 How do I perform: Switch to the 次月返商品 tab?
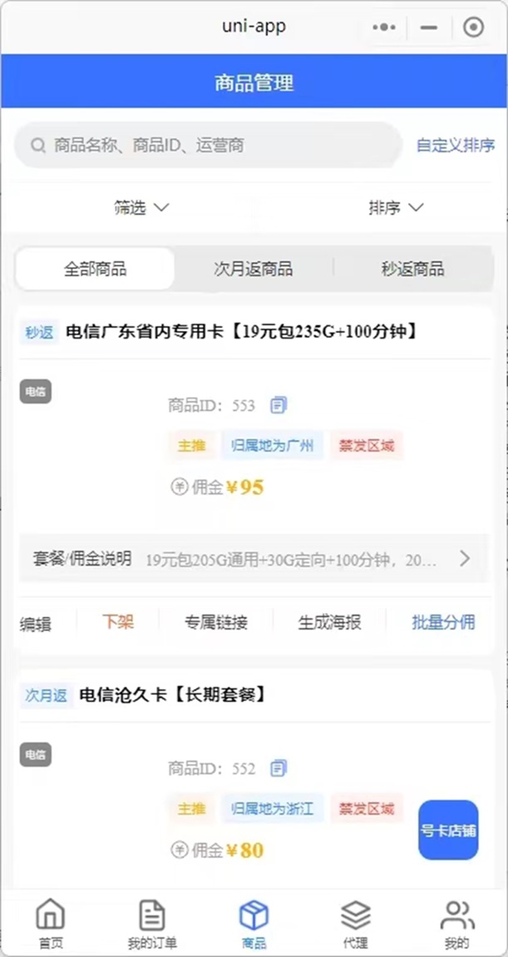[x=252, y=270]
